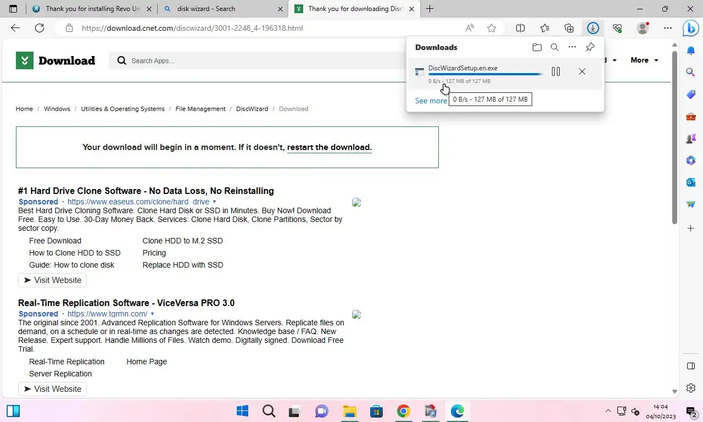Viewport: 703px width, 422px height.
Task: Open sidebar settings gear
Action: [691, 388]
